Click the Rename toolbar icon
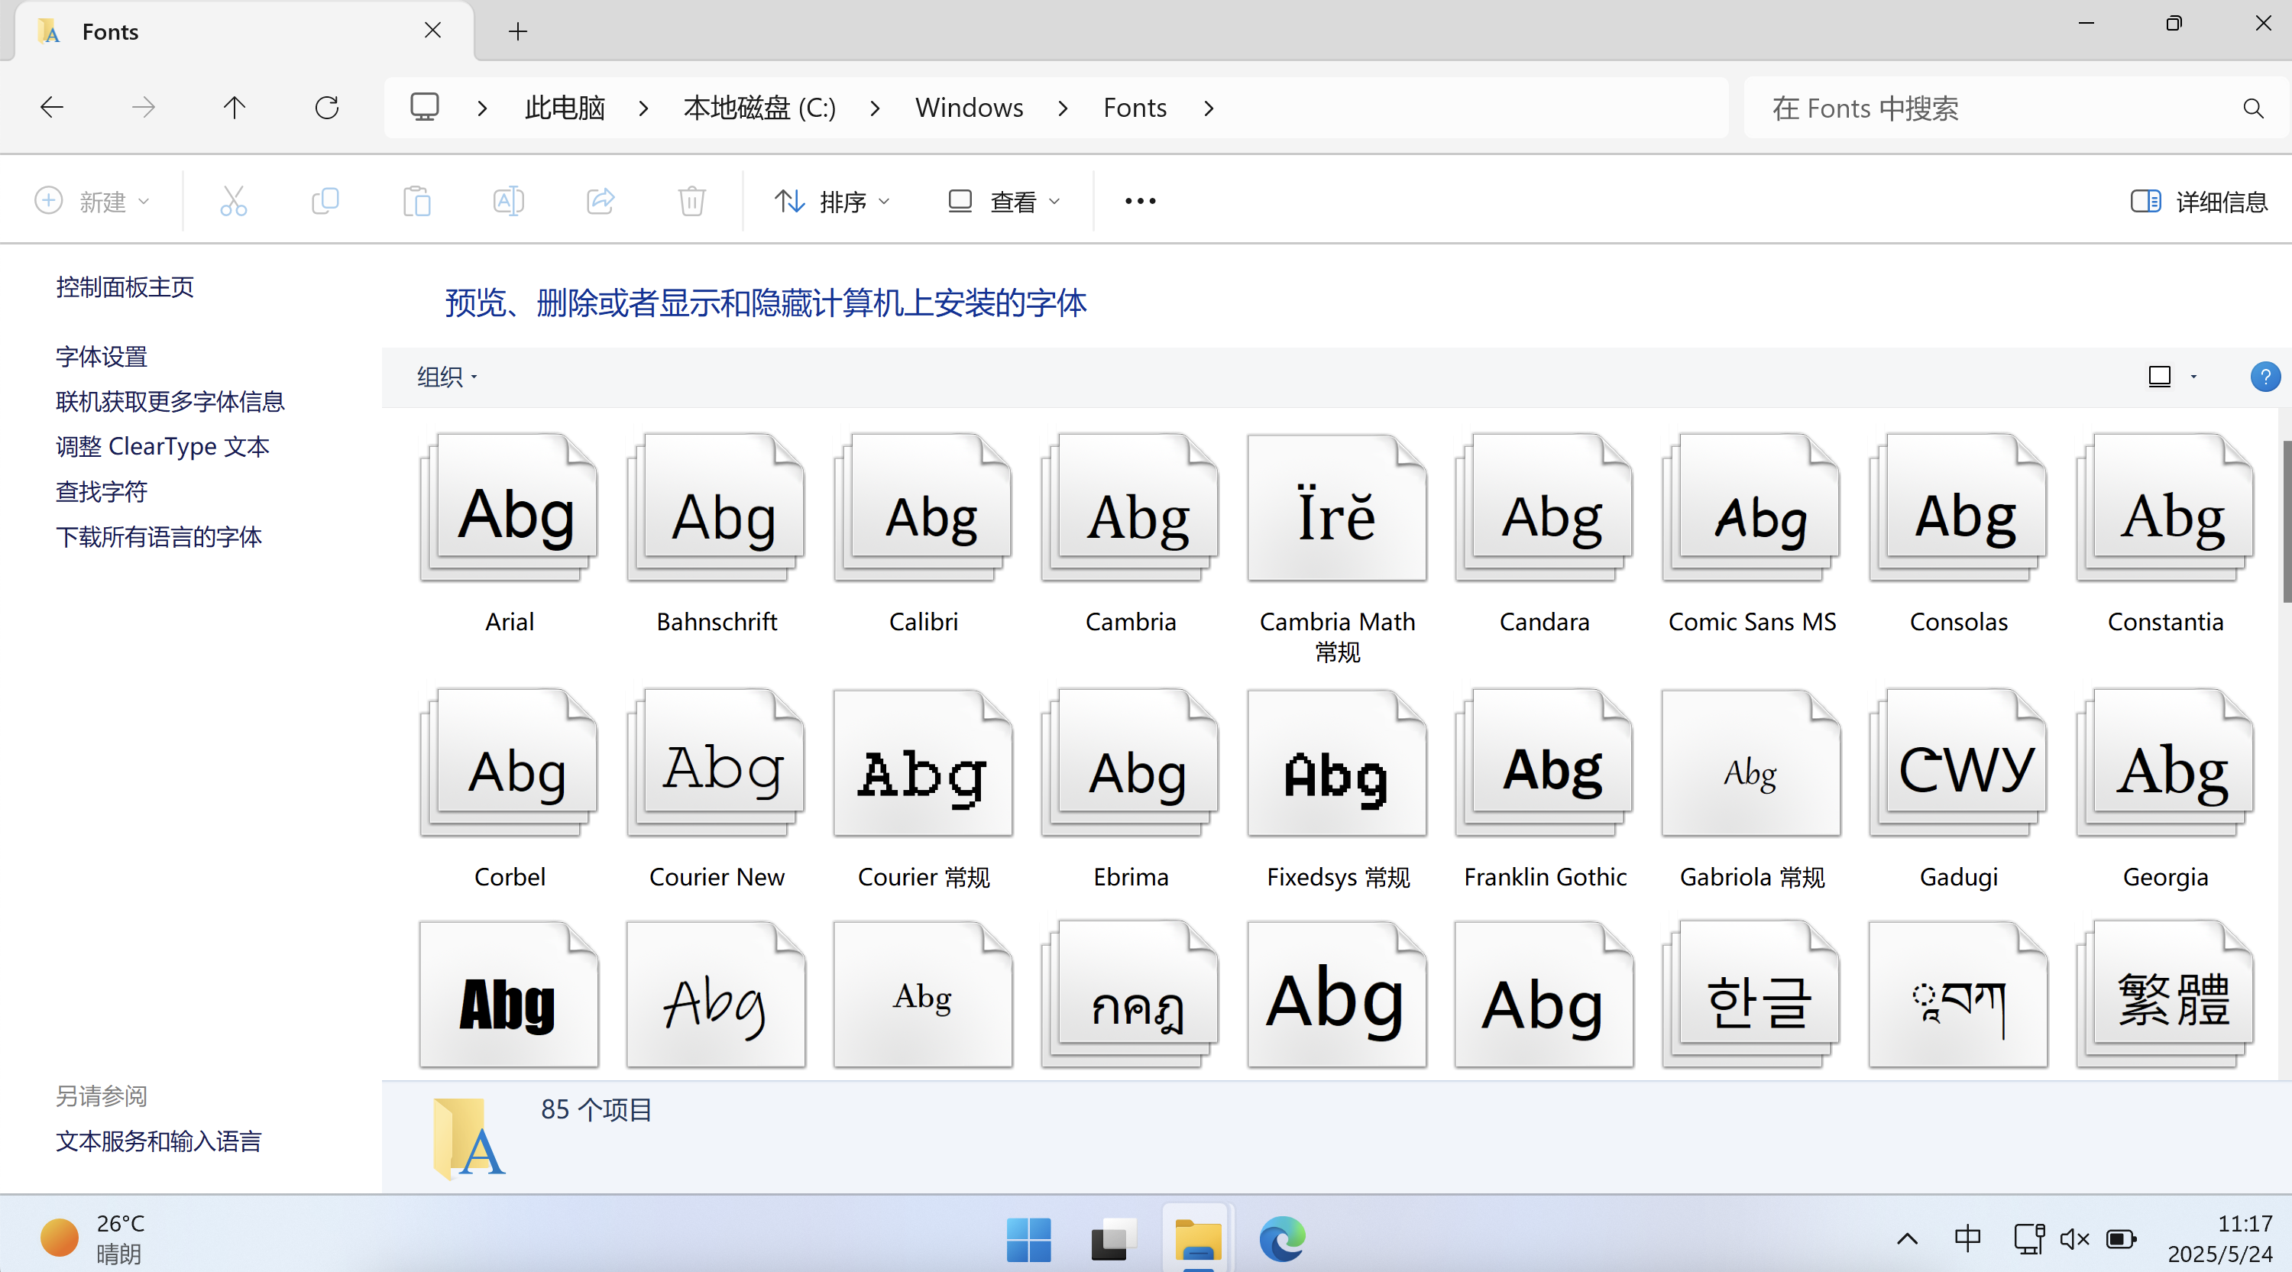Viewport: 2292px width, 1272px height. coord(508,201)
